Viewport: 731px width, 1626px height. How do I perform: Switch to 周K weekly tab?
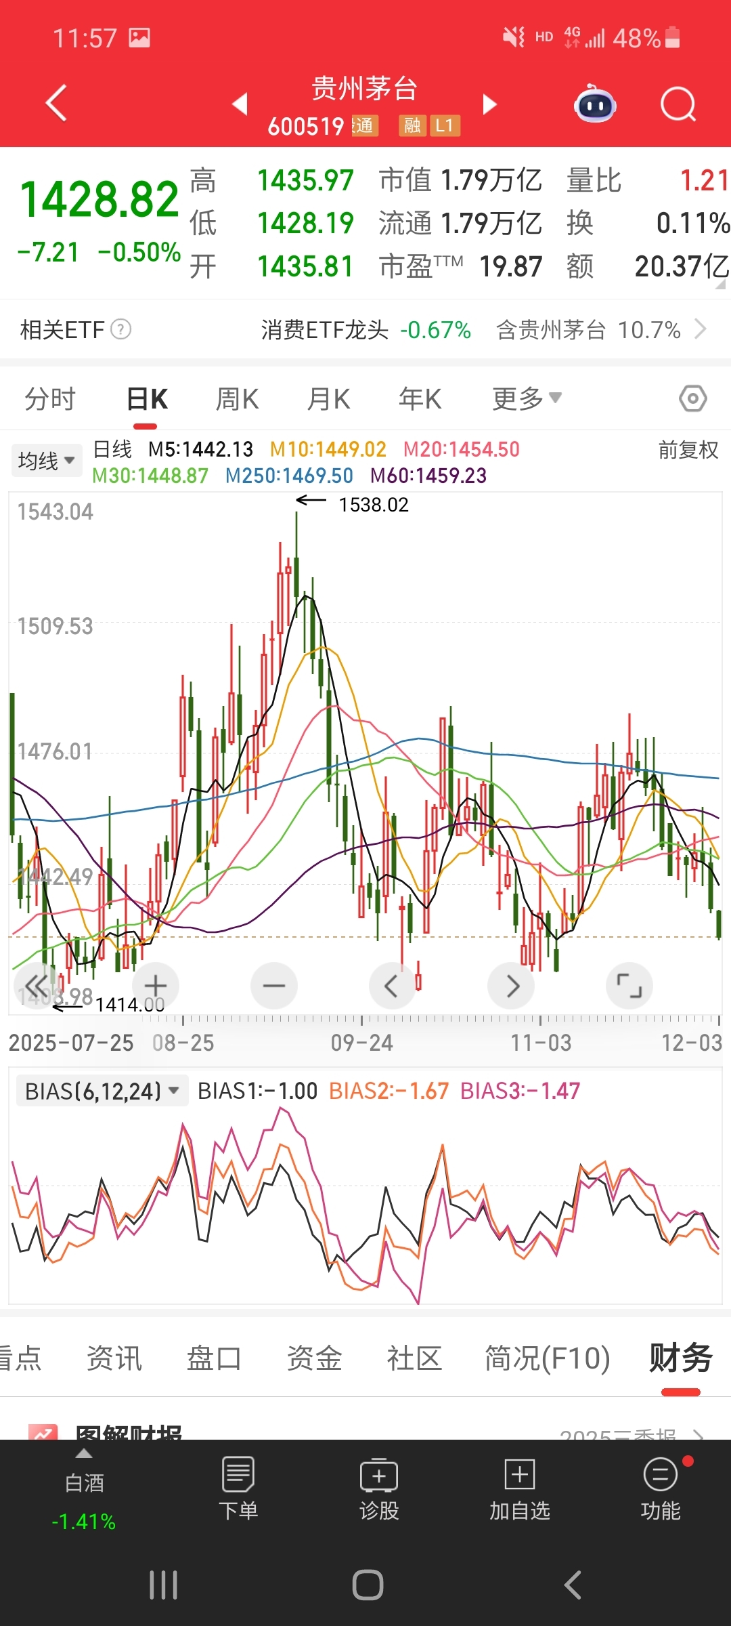click(x=237, y=398)
